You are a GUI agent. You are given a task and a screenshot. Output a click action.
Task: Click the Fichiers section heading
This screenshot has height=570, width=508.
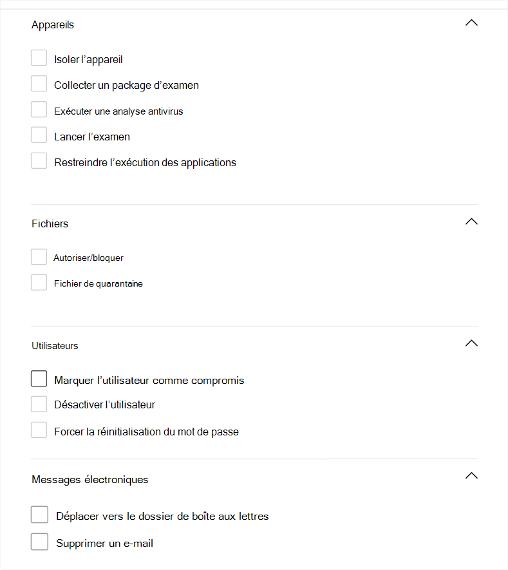pyautogui.click(x=50, y=223)
